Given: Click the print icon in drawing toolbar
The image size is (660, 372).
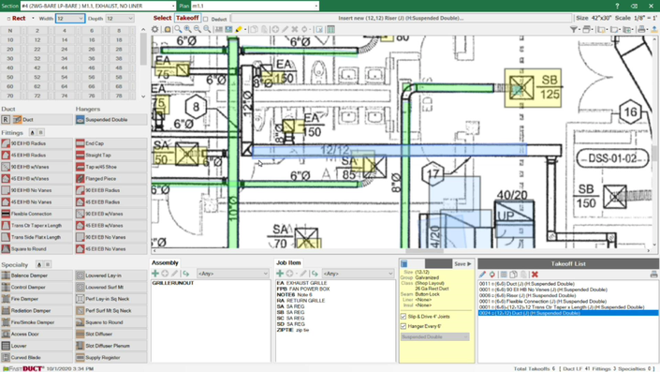Looking at the screenshot, I should coord(641,29).
